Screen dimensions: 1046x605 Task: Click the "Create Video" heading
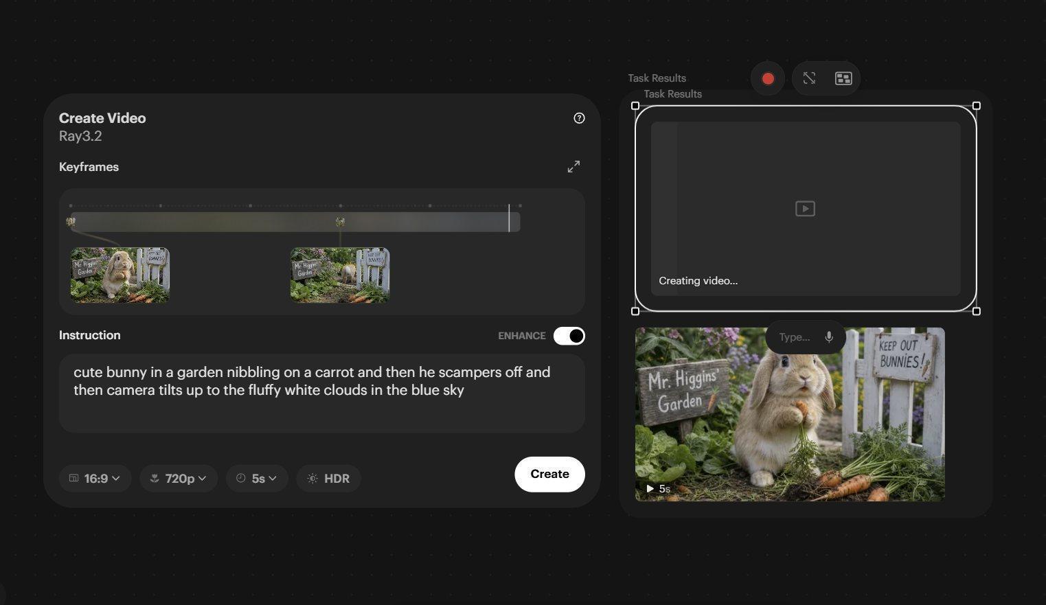(102, 118)
